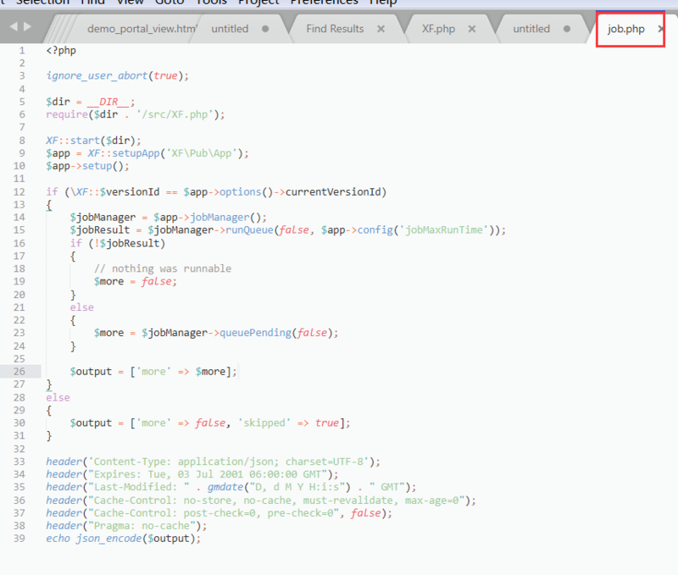Click '$jobManager' variable on line 14
The height and width of the screenshot is (575, 678).
tap(103, 218)
